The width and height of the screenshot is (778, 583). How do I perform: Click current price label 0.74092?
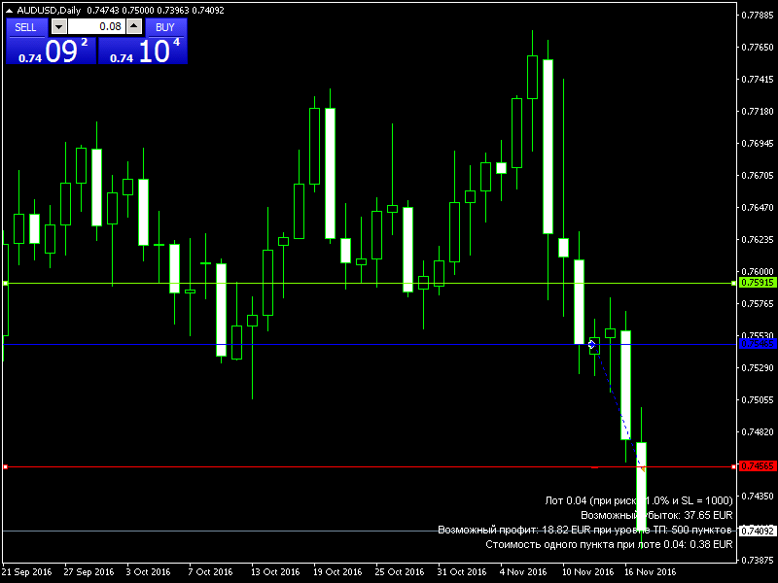(757, 531)
